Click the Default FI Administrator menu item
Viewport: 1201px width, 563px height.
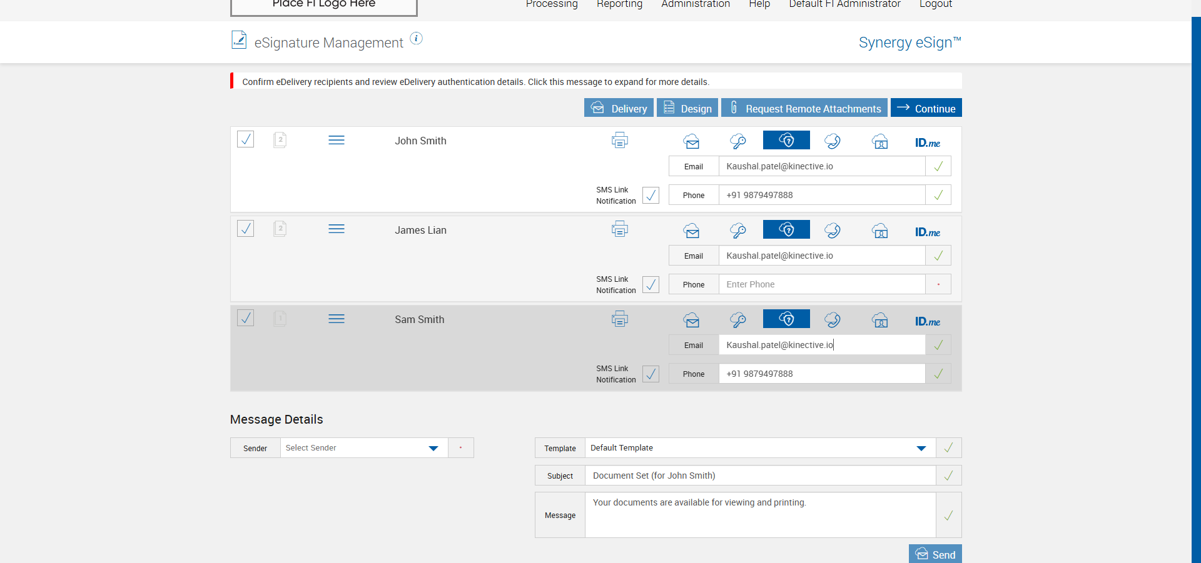tap(844, 4)
